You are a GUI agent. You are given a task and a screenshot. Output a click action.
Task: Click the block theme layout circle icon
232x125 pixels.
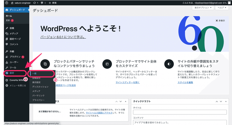tap(107, 64)
